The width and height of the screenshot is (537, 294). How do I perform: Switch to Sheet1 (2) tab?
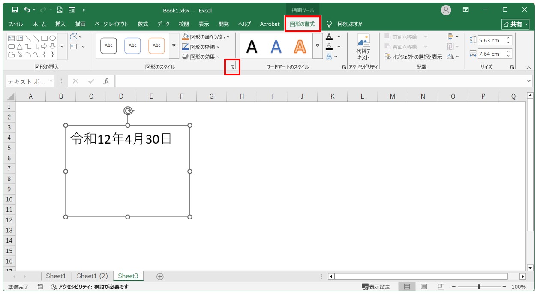click(92, 276)
